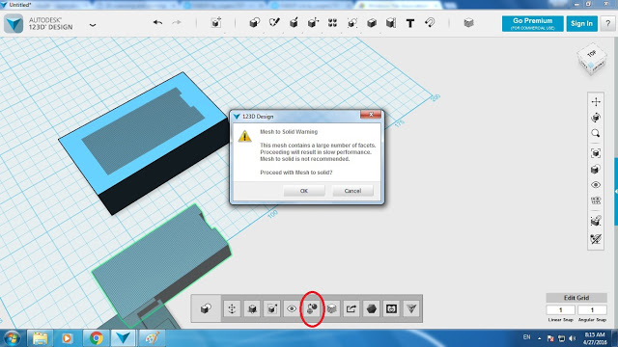Toggle the show/hide eye in the navigation bar

(x=596, y=184)
